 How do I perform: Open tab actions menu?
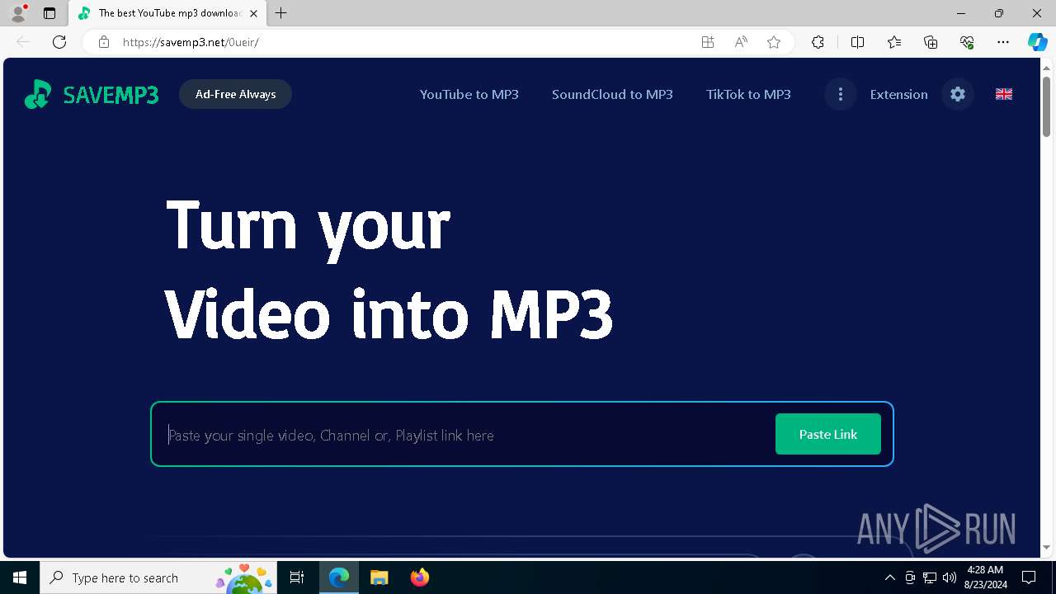[49, 13]
